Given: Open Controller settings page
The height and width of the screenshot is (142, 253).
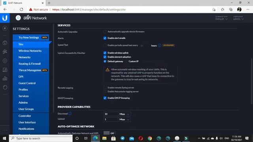Looking at the screenshot, I should point(31,116).
